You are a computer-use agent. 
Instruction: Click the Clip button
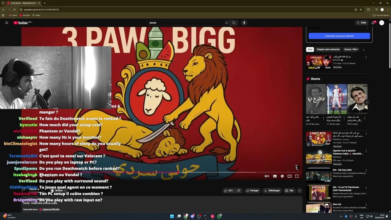coord(289,191)
